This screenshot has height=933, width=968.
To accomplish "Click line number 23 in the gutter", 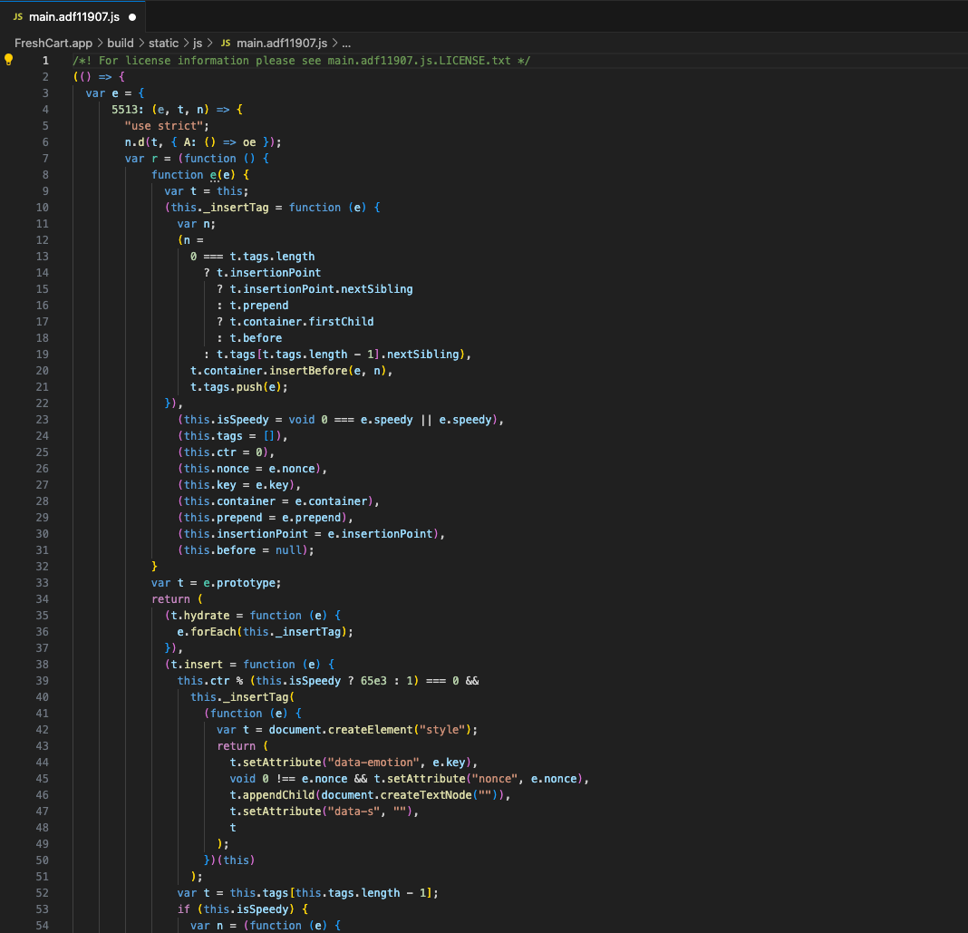I will pyautogui.click(x=42, y=420).
